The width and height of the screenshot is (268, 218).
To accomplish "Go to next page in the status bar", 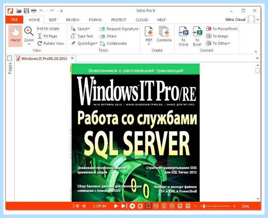I will point(116,206).
